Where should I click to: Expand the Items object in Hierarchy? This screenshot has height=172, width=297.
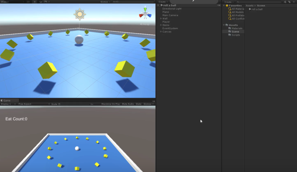click(x=161, y=25)
